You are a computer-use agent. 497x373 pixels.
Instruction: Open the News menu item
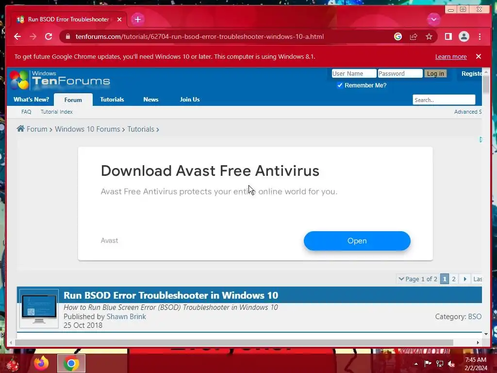150,99
